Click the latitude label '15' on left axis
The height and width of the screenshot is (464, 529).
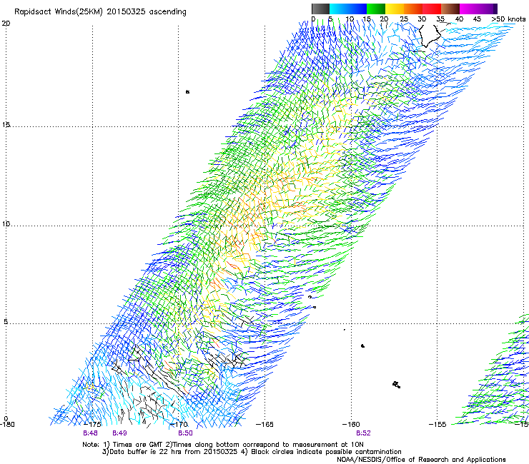6,125
